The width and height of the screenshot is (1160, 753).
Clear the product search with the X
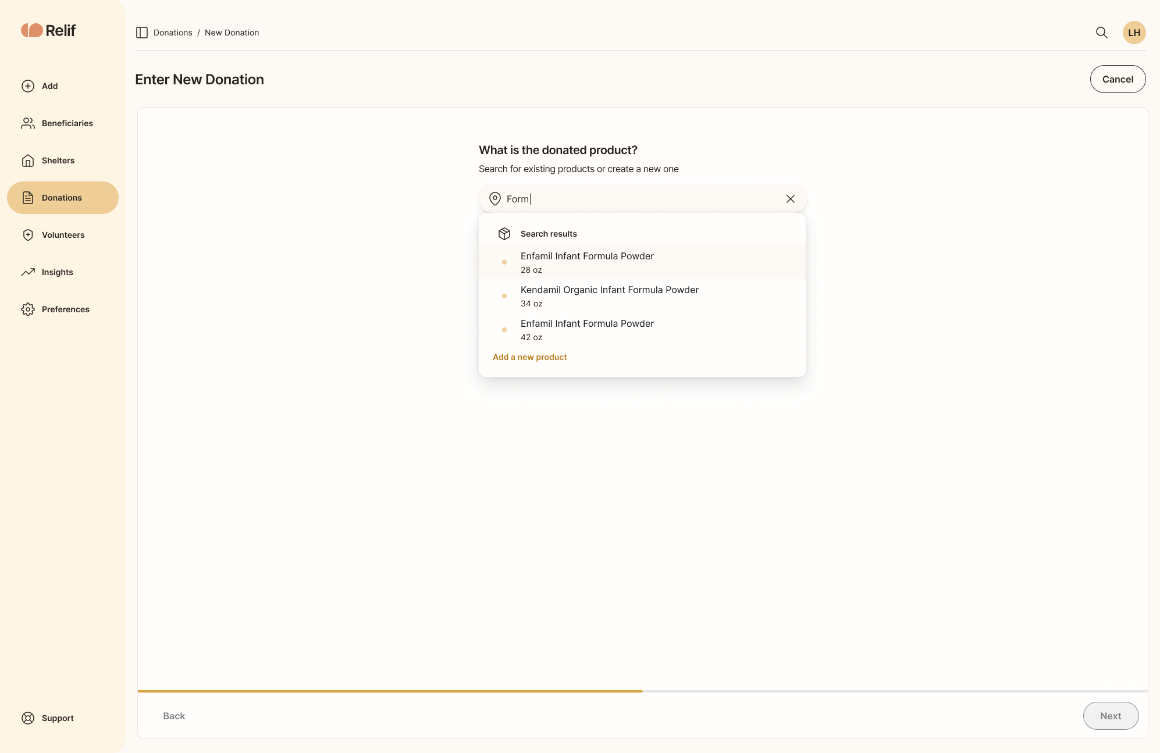791,199
